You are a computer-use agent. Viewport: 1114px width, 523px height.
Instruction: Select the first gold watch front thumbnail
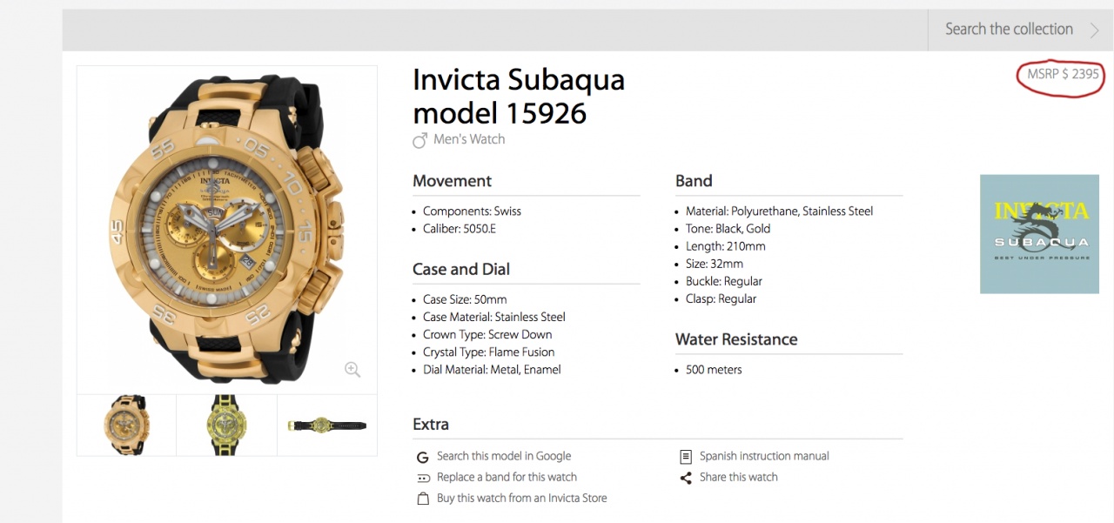tap(127, 425)
